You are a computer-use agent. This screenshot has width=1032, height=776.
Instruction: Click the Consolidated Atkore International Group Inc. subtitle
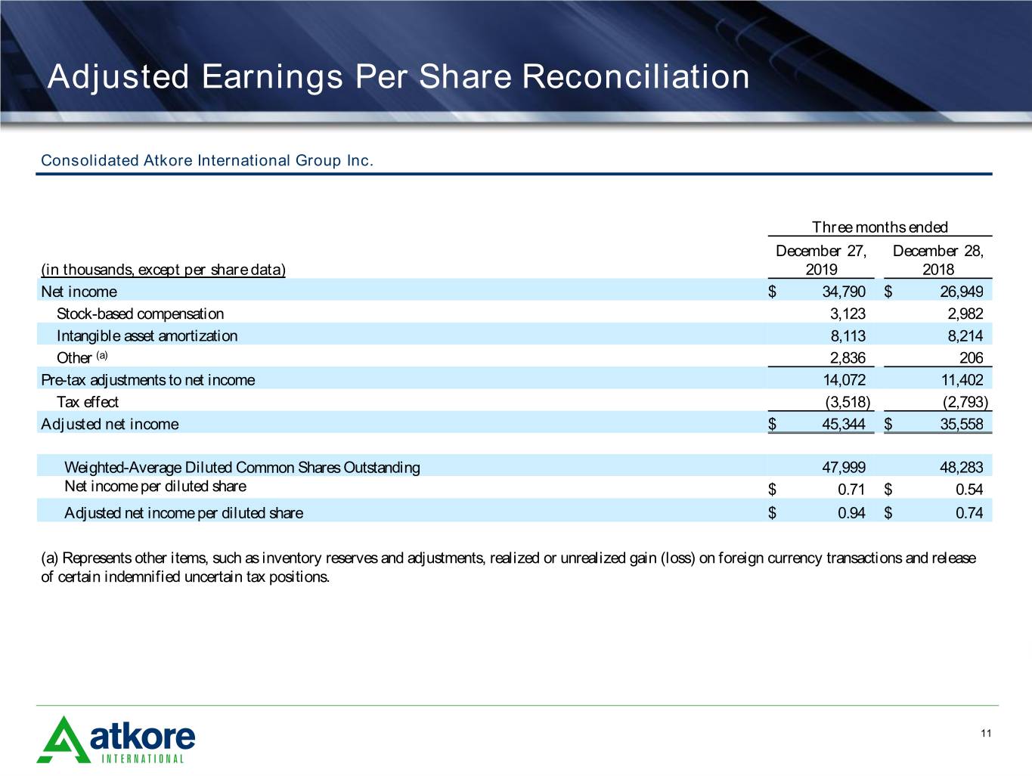(x=207, y=160)
